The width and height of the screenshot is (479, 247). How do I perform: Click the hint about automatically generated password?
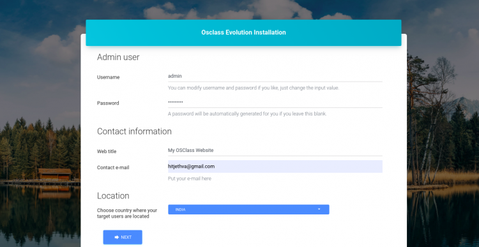(x=247, y=114)
